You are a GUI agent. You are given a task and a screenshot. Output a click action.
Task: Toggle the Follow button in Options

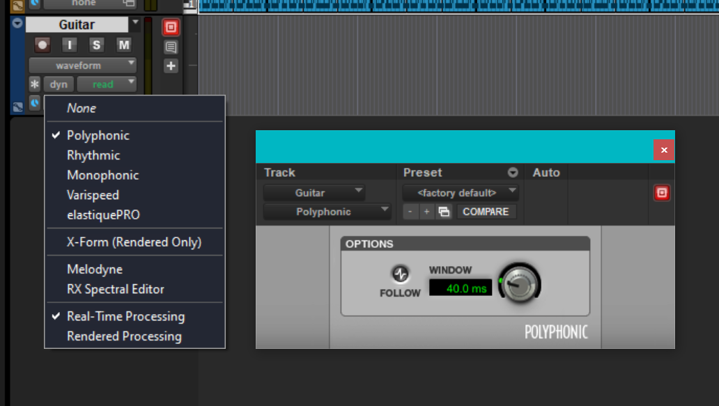tap(400, 274)
